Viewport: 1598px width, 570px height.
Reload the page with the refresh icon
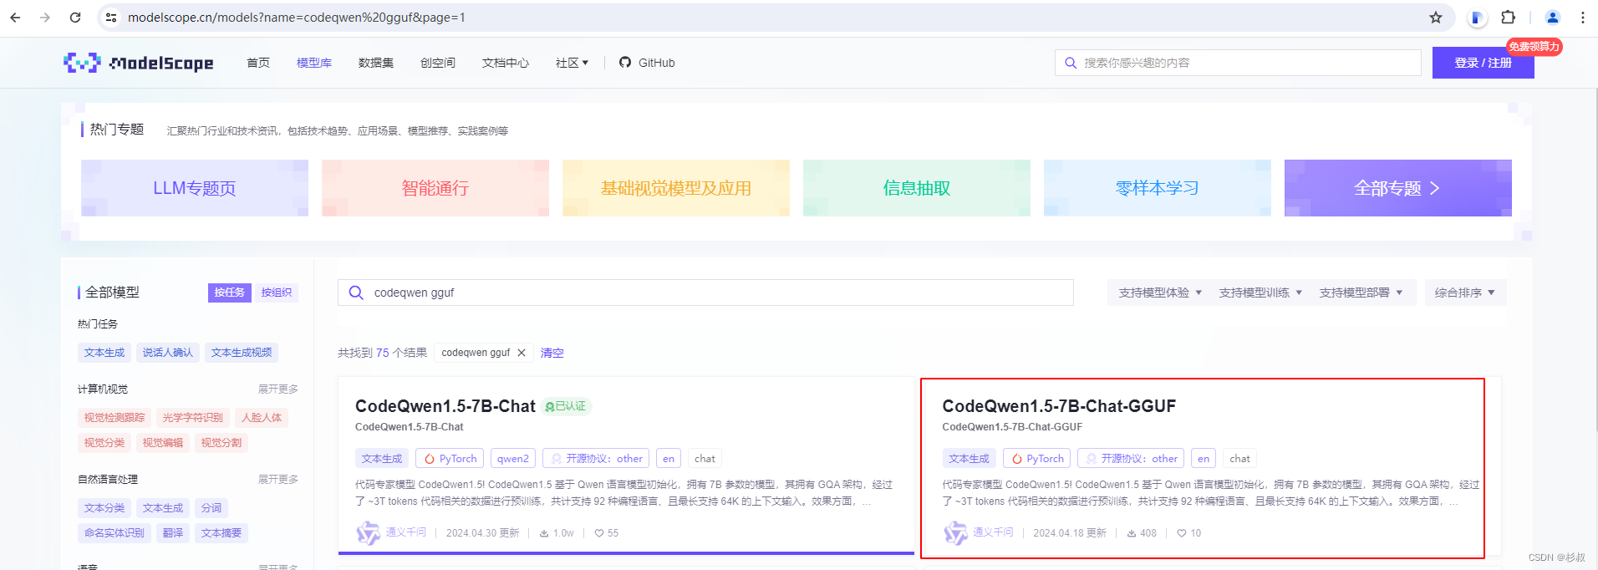pos(75,18)
